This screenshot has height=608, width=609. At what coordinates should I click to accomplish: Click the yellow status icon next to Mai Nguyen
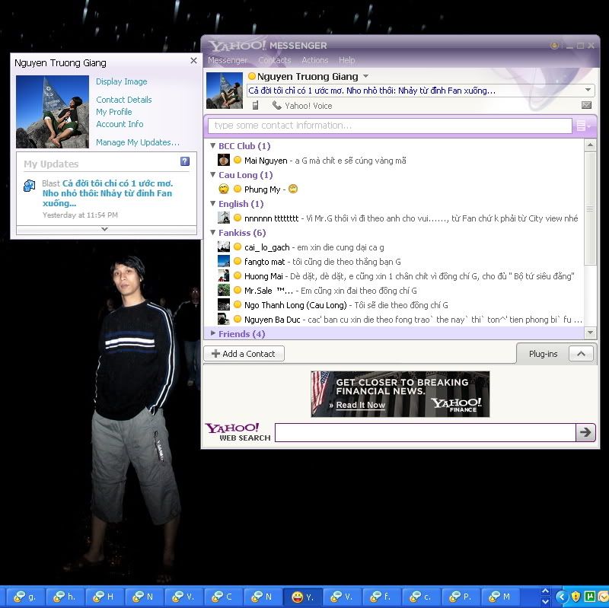point(238,160)
